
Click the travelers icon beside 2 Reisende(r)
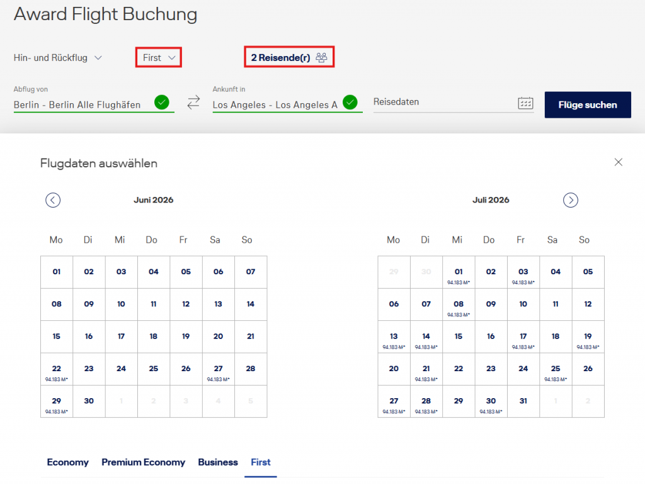(321, 57)
